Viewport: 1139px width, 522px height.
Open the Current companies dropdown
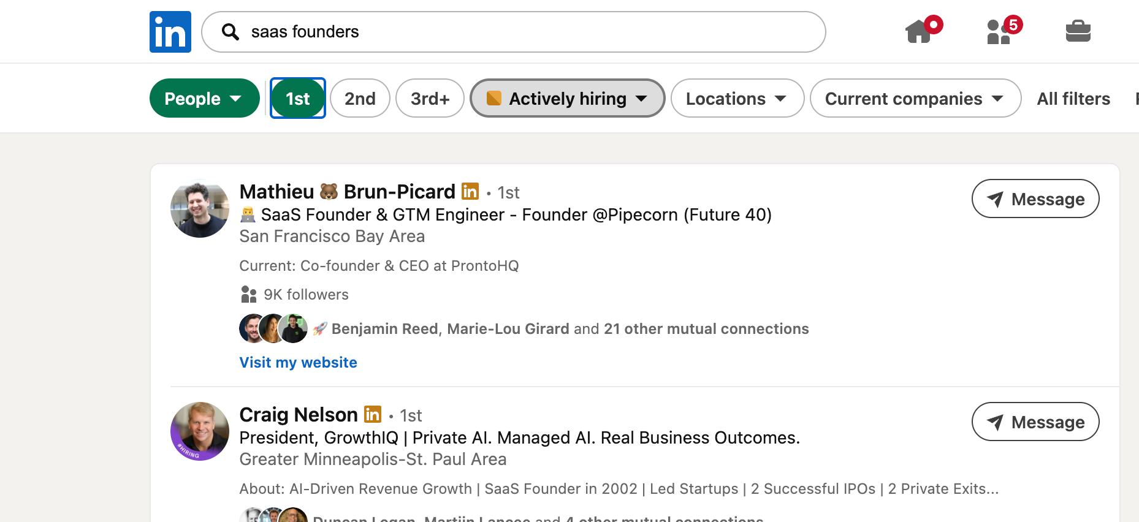pyautogui.click(x=915, y=98)
